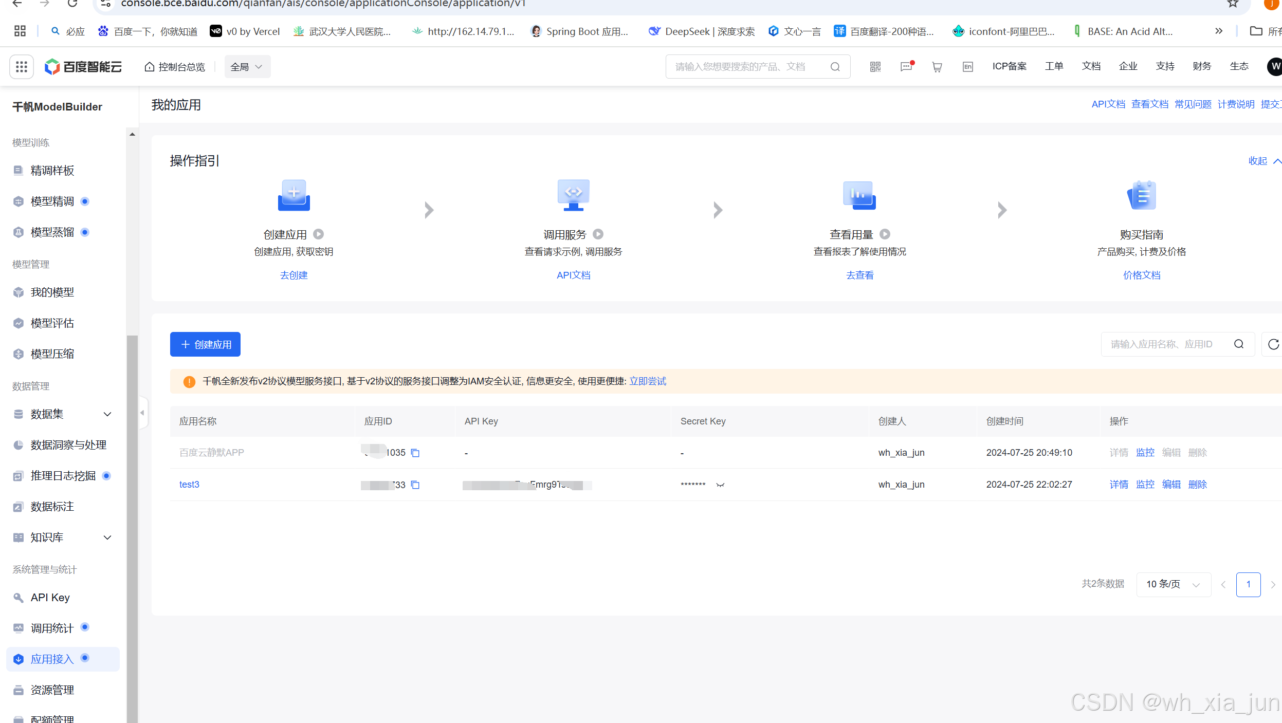This screenshot has height=723, width=1282.
Task: Refresh the application list
Action: (x=1273, y=344)
